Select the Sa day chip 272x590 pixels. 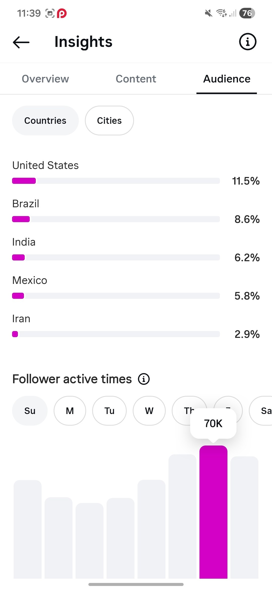(261, 411)
